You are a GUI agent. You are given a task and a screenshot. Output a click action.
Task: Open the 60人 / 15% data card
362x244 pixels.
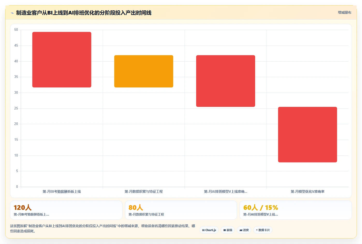click(x=295, y=210)
